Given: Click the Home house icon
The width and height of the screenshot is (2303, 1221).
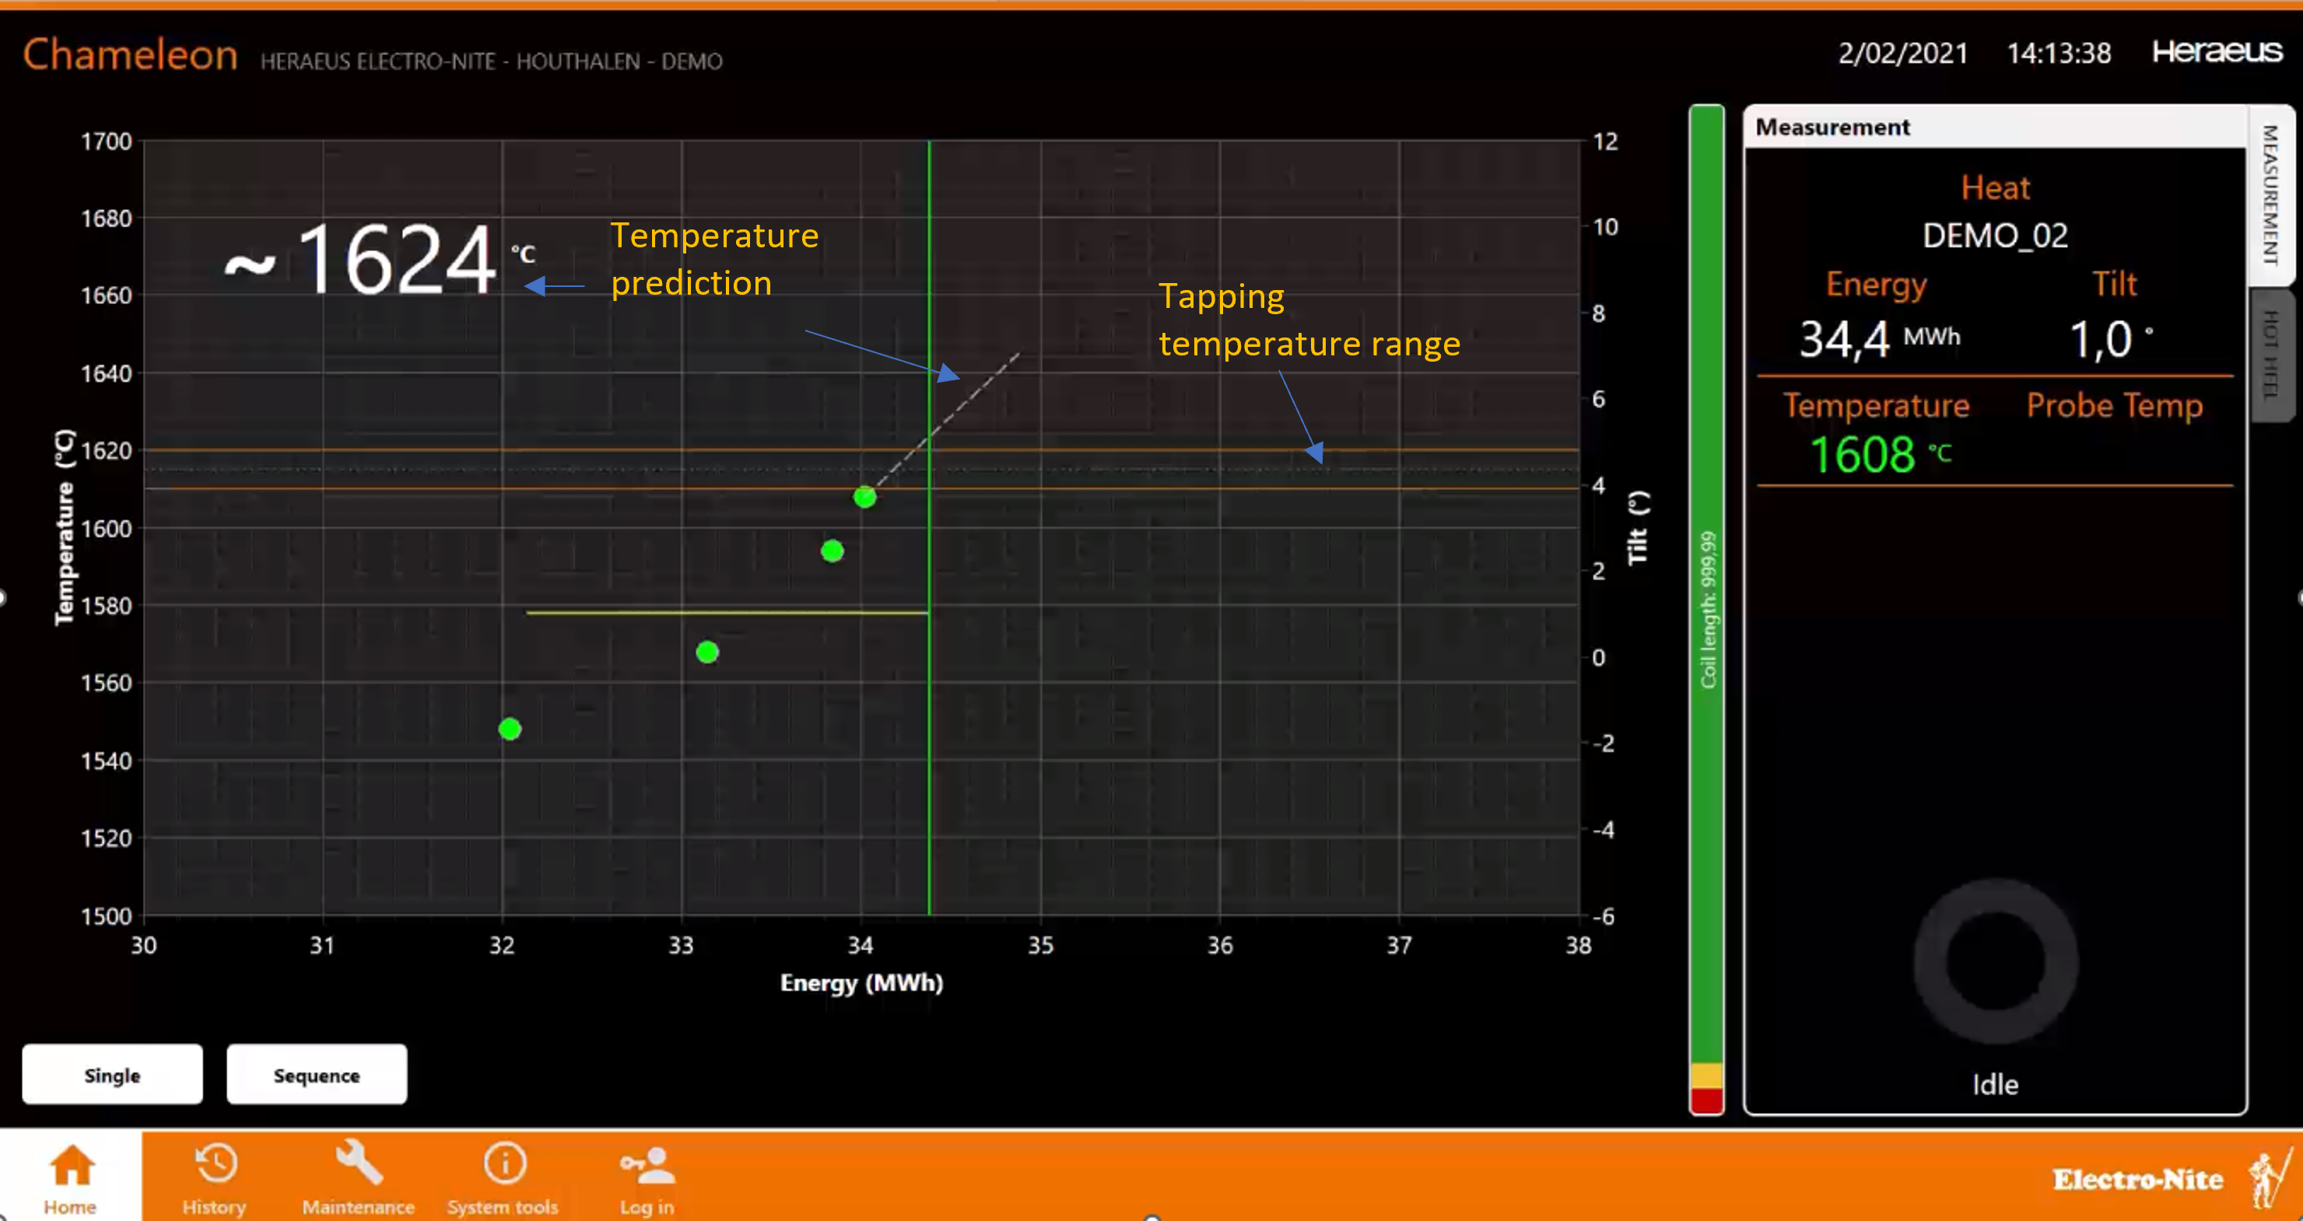Looking at the screenshot, I should 72,1165.
